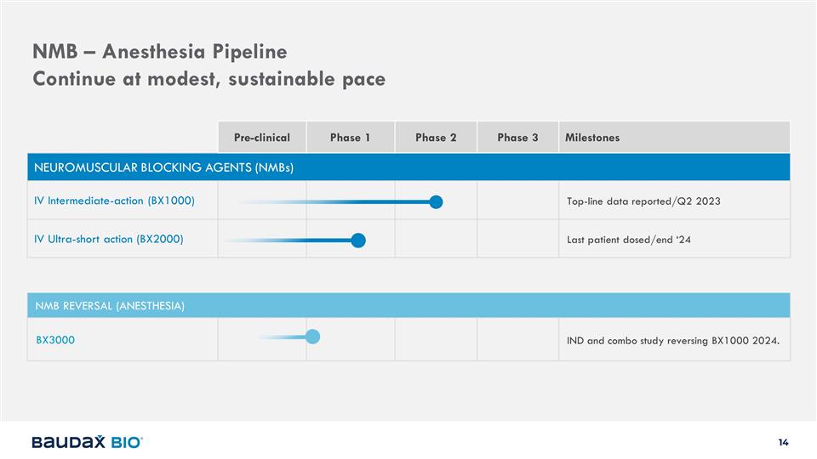
Task: Click the BX1000 progress bar endpoint dot
Action: (437, 201)
